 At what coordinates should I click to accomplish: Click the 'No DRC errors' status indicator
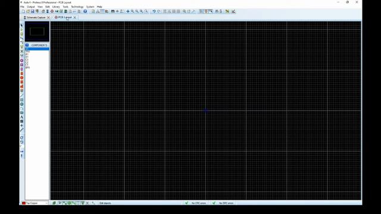[x=223, y=203]
